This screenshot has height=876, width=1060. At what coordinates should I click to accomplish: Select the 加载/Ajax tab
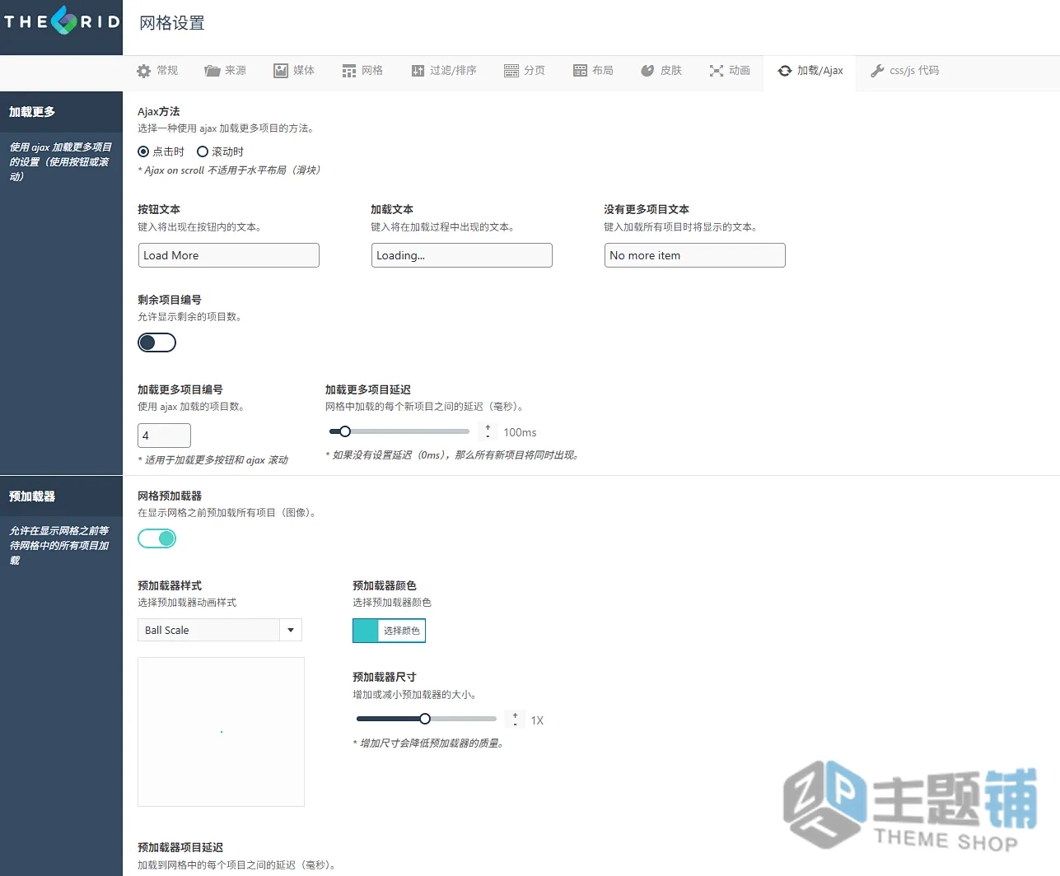click(810, 71)
